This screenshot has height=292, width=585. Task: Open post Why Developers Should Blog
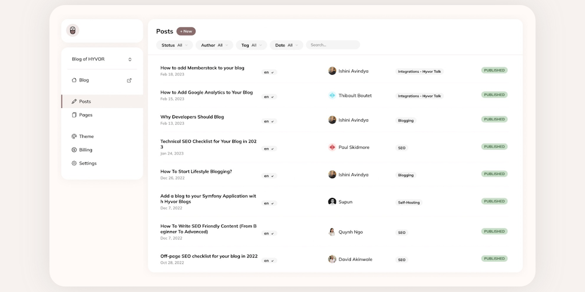coord(192,117)
